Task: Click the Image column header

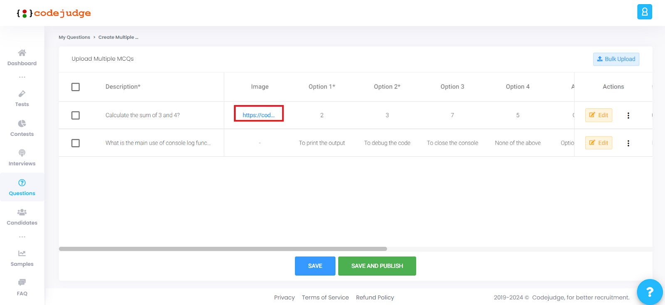Action: 260,87
